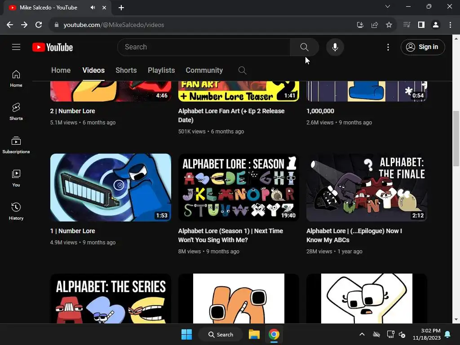460x345 pixels.
Task: Open Alphabet Lore Fan Art video title
Action: click(231, 115)
